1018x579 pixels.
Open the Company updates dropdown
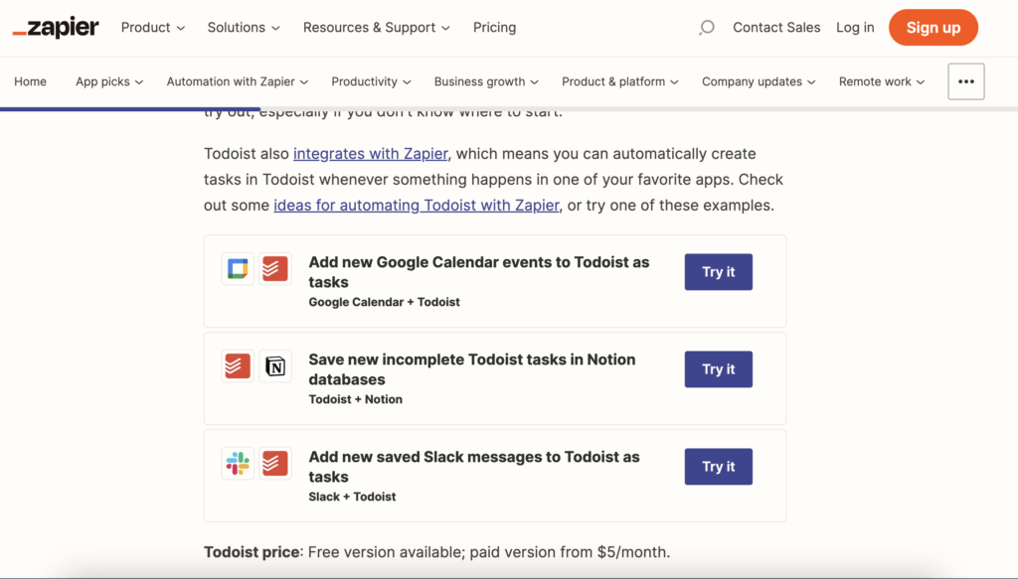[x=759, y=81]
